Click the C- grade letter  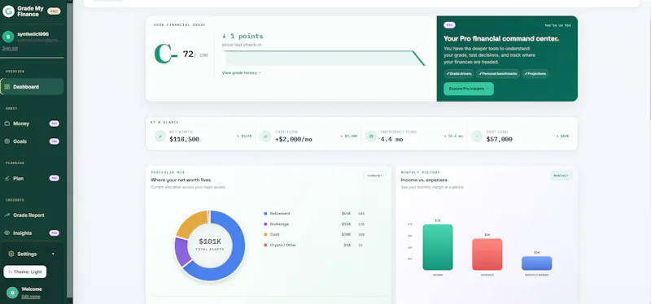click(165, 54)
